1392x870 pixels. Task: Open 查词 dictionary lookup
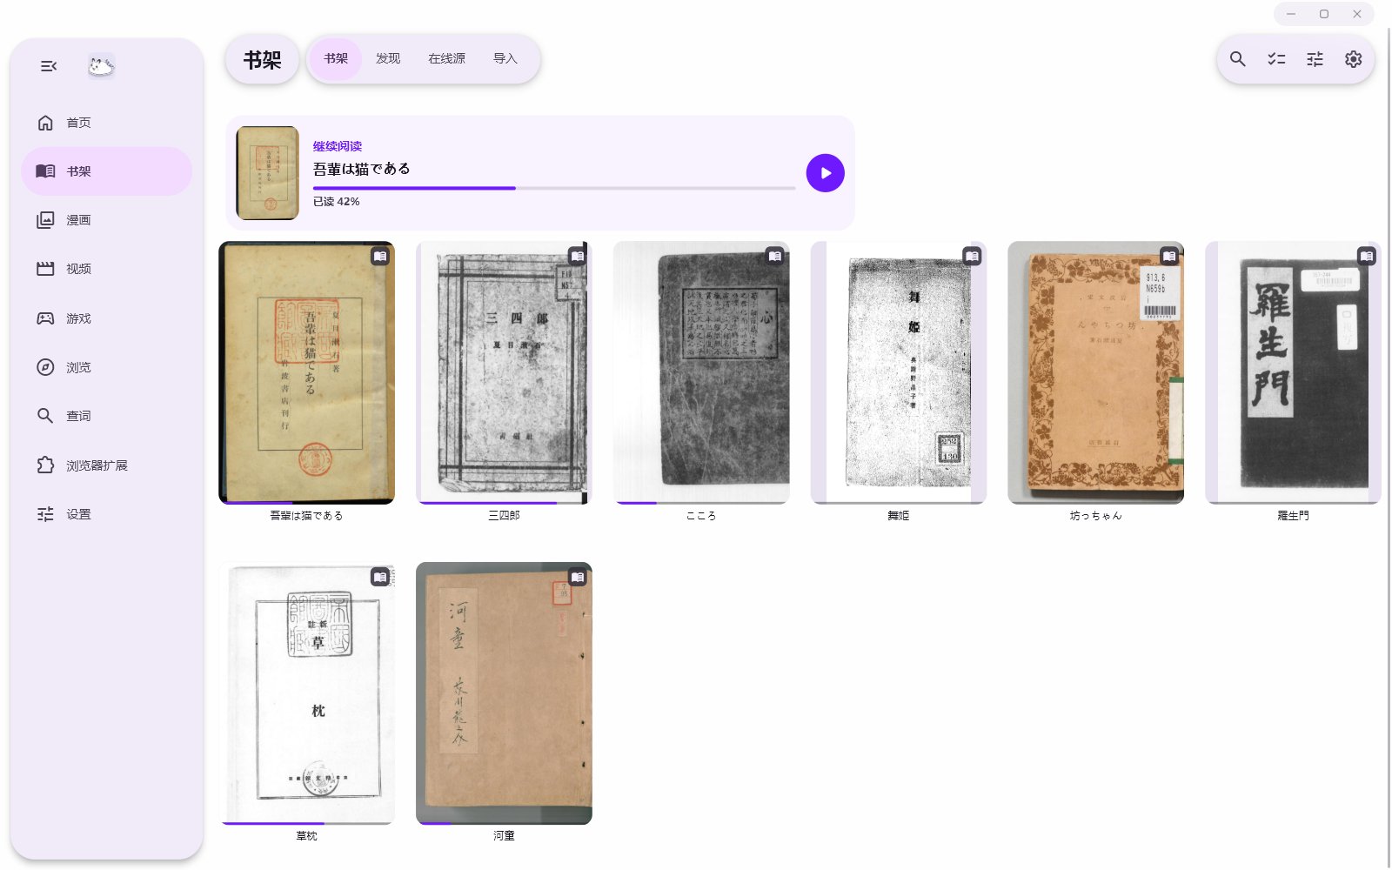(x=106, y=416)
